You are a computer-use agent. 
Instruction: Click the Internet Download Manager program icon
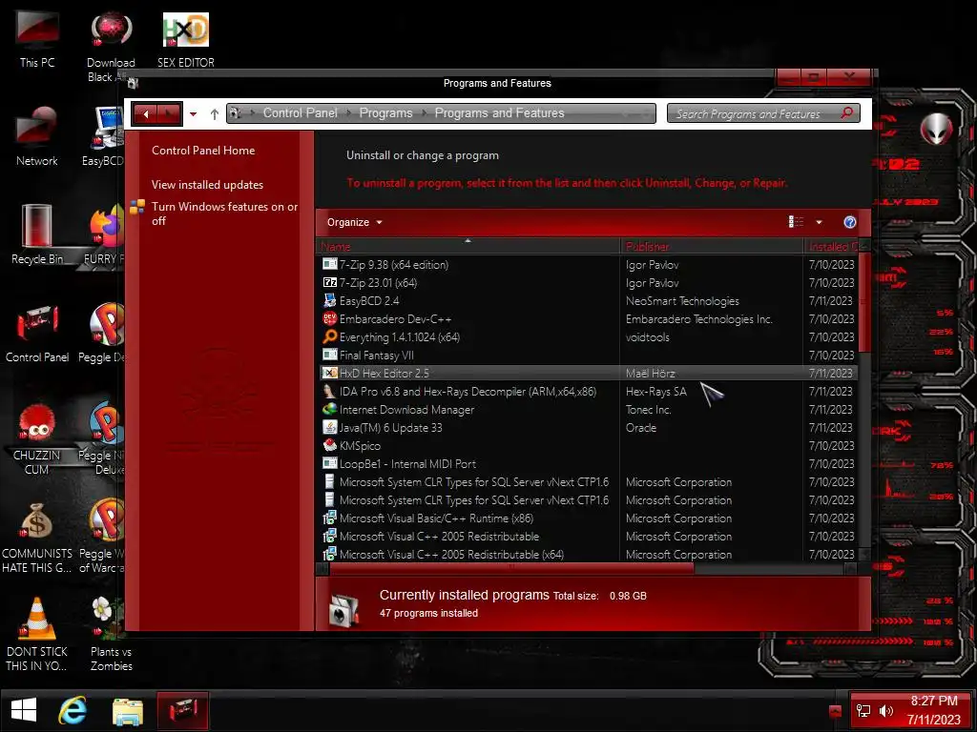pyautogui.click(x=329, y=410)
